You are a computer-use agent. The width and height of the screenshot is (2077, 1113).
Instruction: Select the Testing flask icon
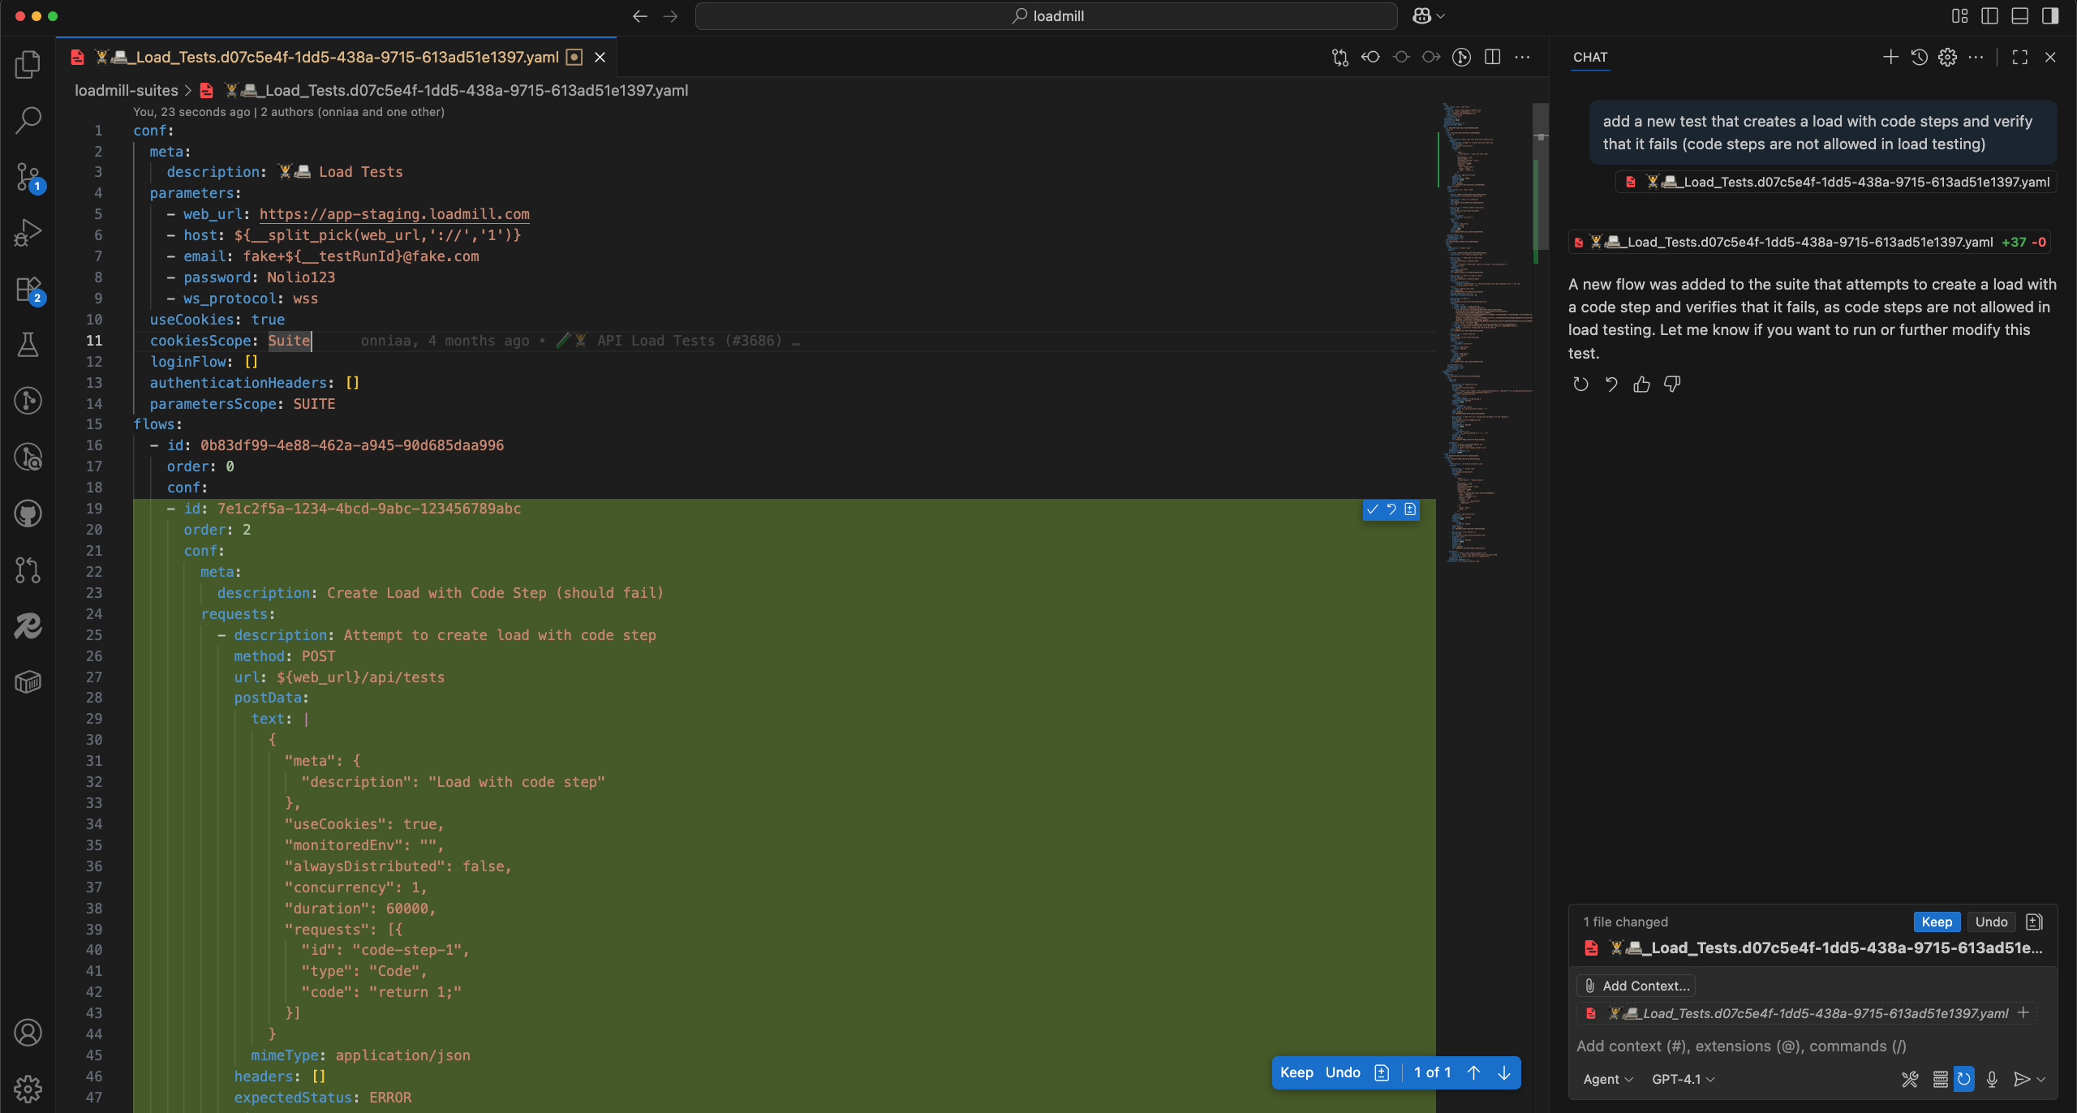click(28, 345)
